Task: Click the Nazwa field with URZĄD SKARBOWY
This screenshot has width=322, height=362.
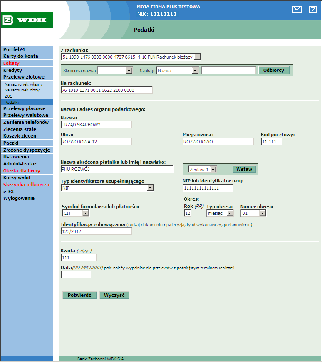Action: pyautogui.click(x=96, y=124)
